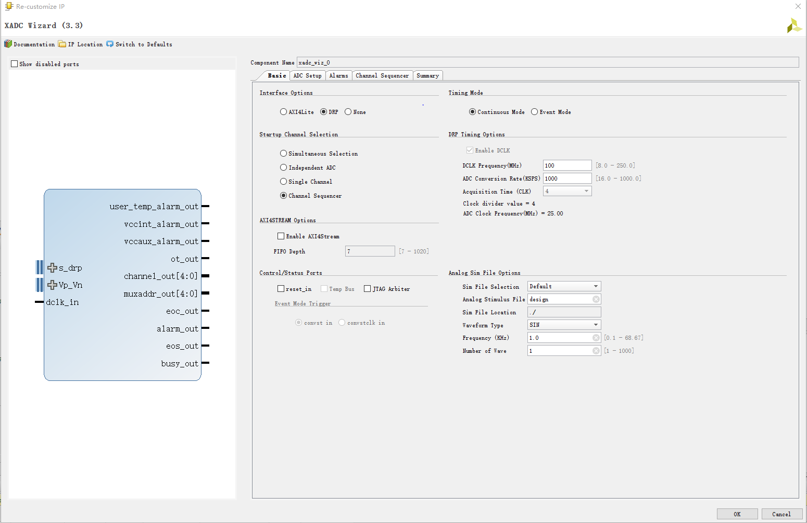
Task: Select the channel_out[4:0] port label
Action: click(161, 276)
